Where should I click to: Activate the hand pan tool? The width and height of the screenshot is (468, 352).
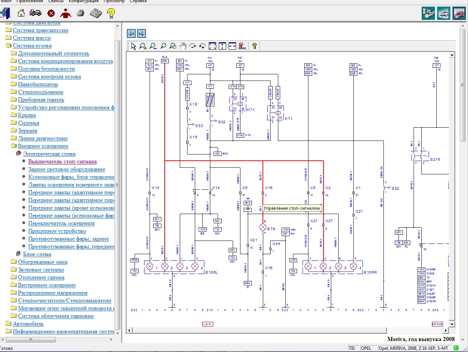coord(183,46)
